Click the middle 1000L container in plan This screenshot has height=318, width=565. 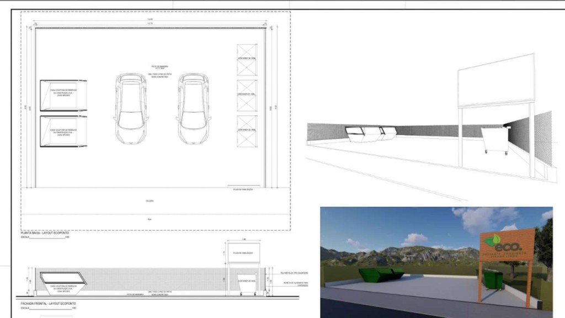[247, 96]
